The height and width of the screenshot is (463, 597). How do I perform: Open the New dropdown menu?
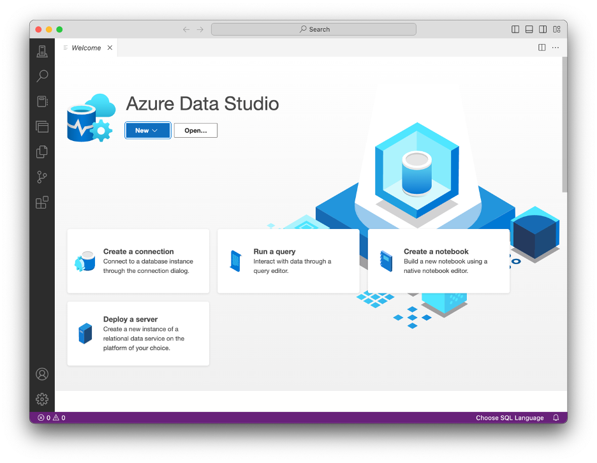click(x=147, y=130)
